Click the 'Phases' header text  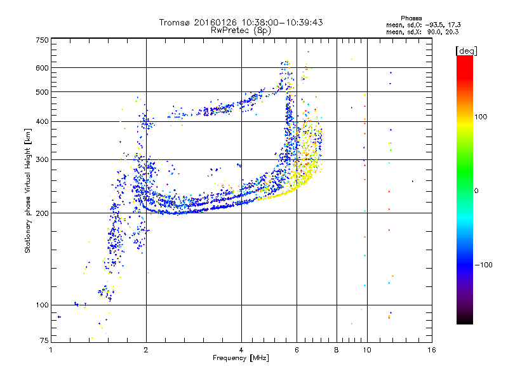click(411, 18)
